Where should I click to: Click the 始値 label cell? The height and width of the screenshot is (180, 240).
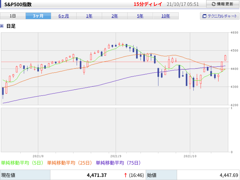coord(161,175)
